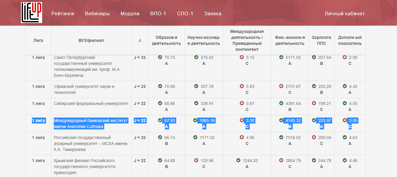Screen dimensions: 397x177
Task: Click the Международная деятельность header
Action: click(247, 40)
